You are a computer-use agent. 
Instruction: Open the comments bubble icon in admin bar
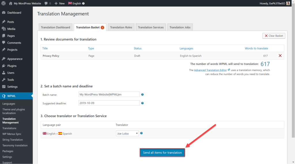pos(46,3)
